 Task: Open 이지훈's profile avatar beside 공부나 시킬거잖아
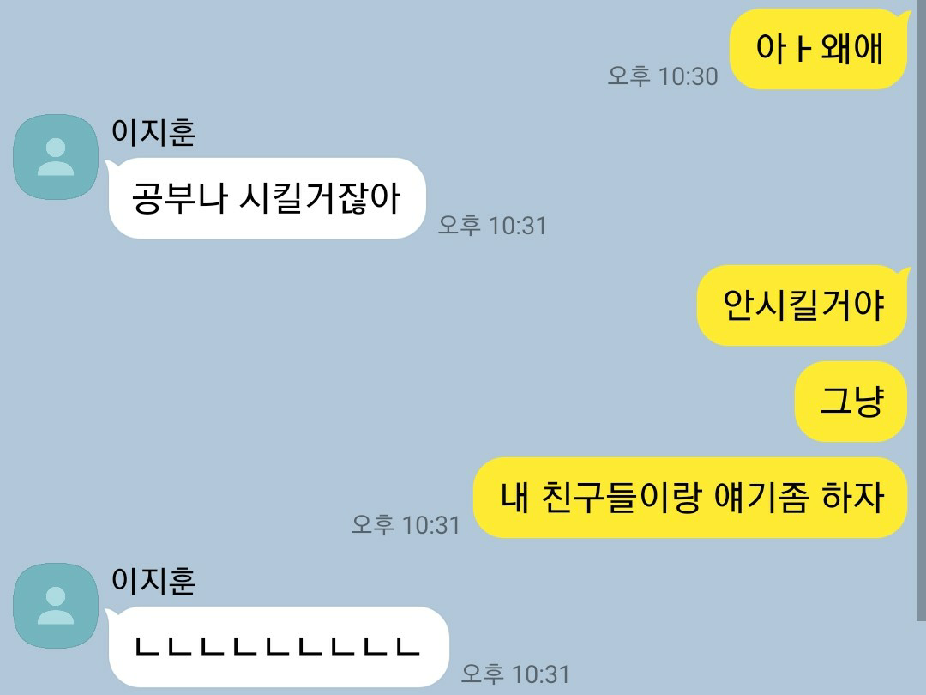(x=56, y=157)
